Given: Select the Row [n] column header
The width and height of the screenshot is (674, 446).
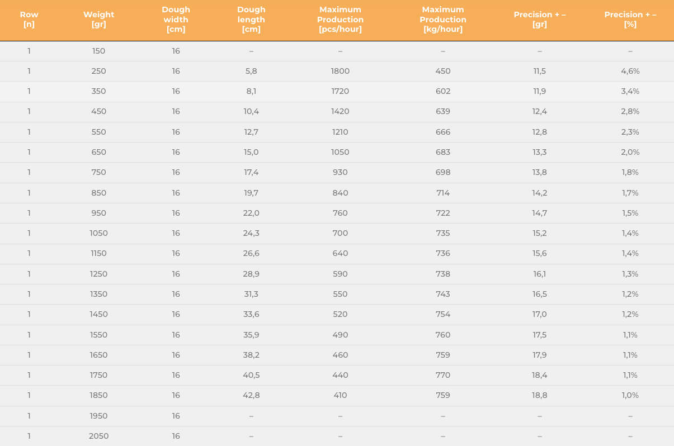Looking at the screenshot, I should click(29, 20).
